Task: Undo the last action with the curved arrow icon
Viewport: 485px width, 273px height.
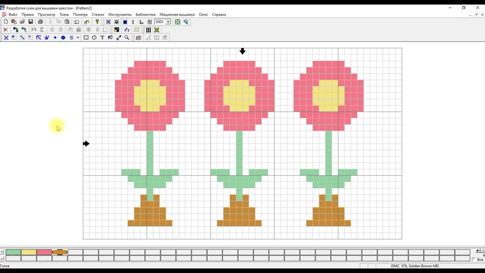Action: [x=76, y=22]
